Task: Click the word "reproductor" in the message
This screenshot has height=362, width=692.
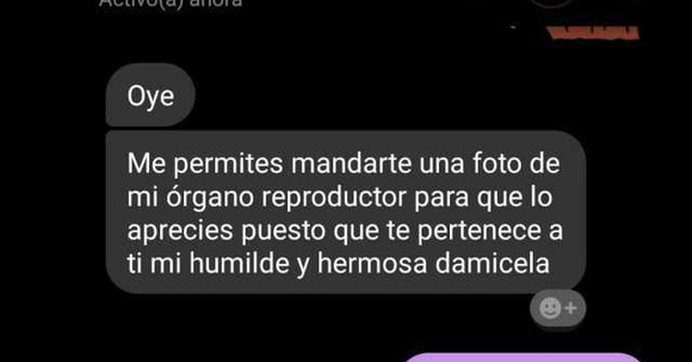Action: [x=334, y=198]
